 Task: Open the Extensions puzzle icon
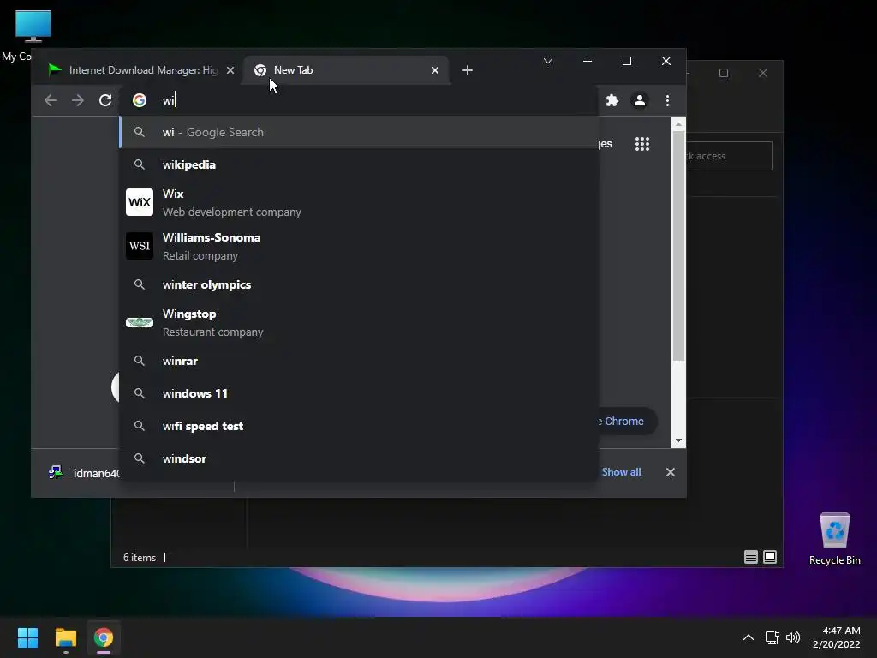coord(612,100)
